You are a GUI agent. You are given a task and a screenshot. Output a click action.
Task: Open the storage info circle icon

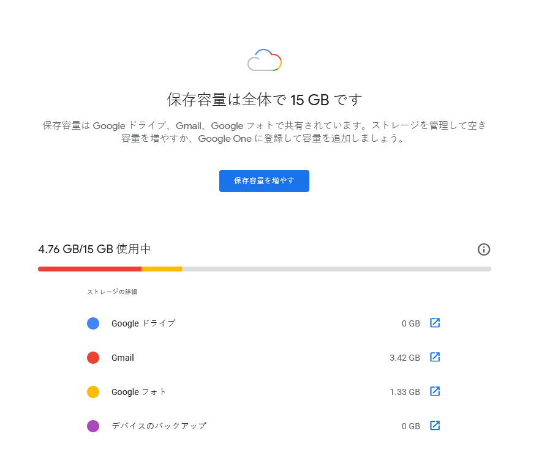484,249
